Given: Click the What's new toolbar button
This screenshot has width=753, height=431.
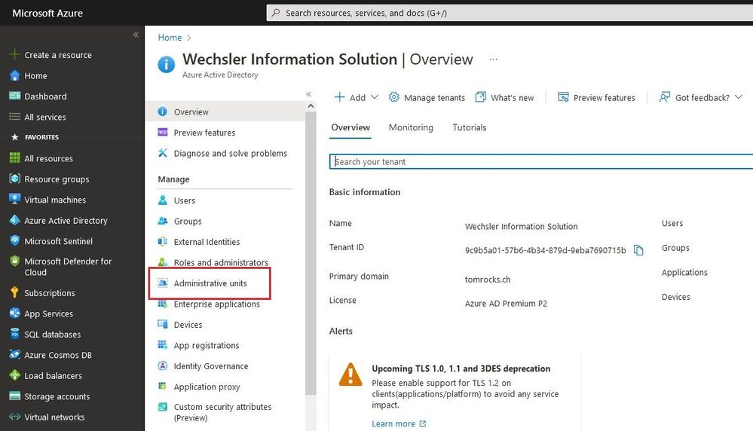Looking at the screenshot, I should pyautogui.click(x=504, y=97).
